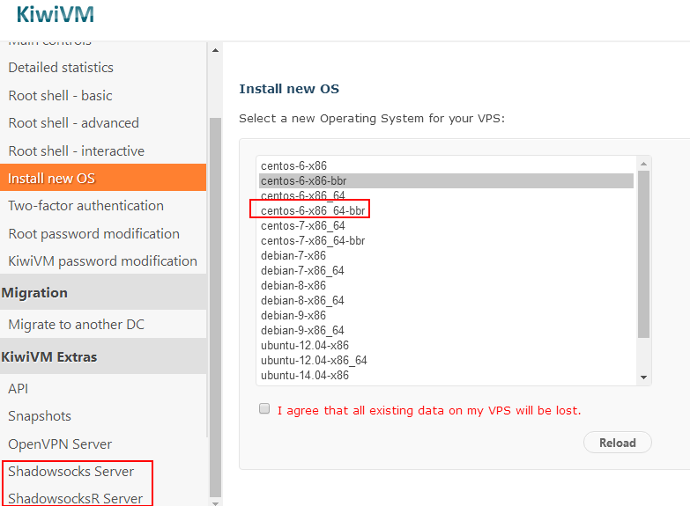The width and height of the screenshot is (690, 506).
Task: Click the Migration section header
Action: point(103,292)
